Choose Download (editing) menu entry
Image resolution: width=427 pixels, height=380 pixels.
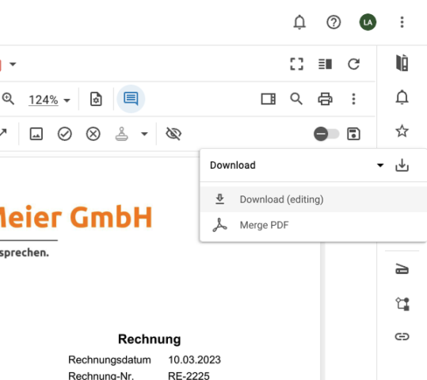pyautogui.click(x=314, y=199)
